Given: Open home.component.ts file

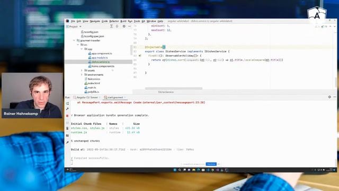Looking at the screenshot, I should pos(101,66).
